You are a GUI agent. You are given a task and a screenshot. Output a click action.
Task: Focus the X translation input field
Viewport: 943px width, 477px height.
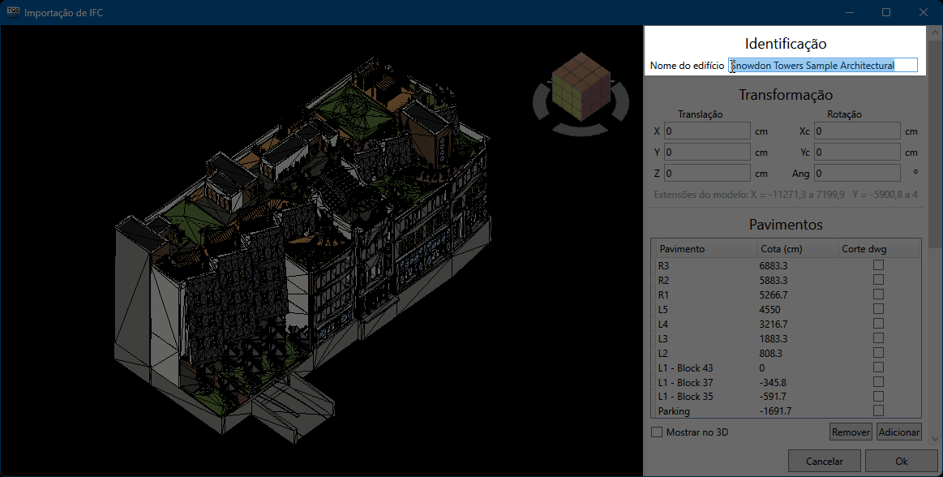[x=707, y=131]
